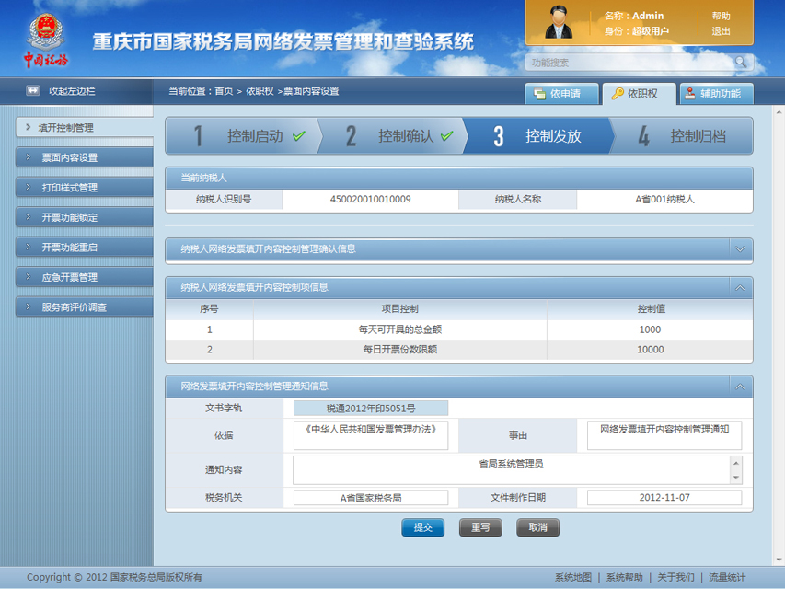This screenshot has height=589, width=785.
Task: Click the collapse left sidebar icon
Action: (x=32, y=91)
